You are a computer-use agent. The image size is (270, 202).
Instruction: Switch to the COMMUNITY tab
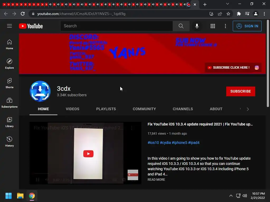pos(144,109)
